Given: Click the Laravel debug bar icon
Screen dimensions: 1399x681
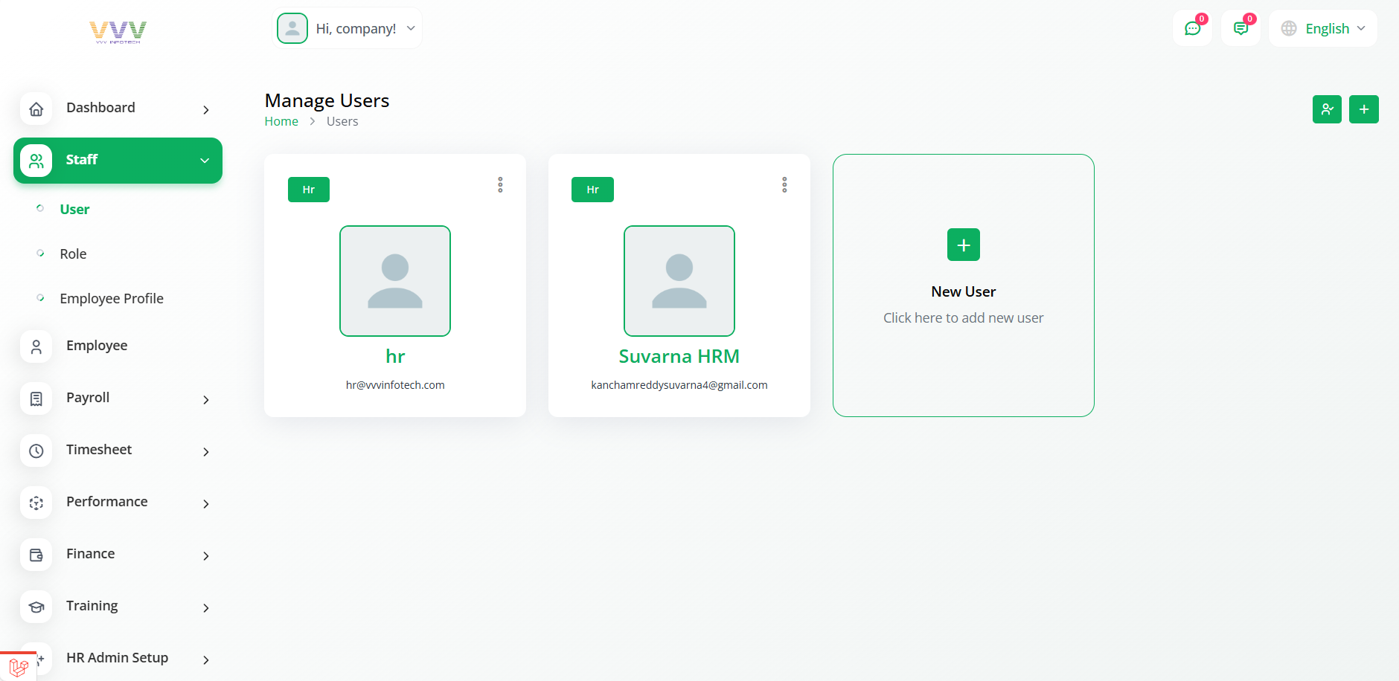Looking at the screenshot, I should (18, 667).
